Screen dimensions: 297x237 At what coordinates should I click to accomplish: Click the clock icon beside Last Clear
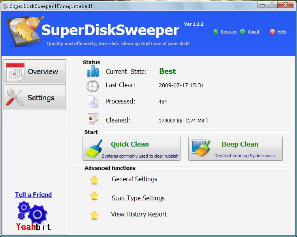tap(93, 86)
